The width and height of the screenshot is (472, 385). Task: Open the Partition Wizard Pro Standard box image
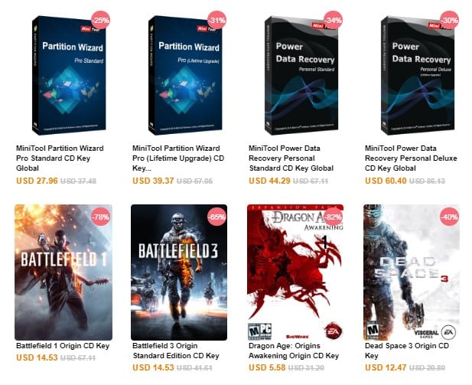click(69, 75)
